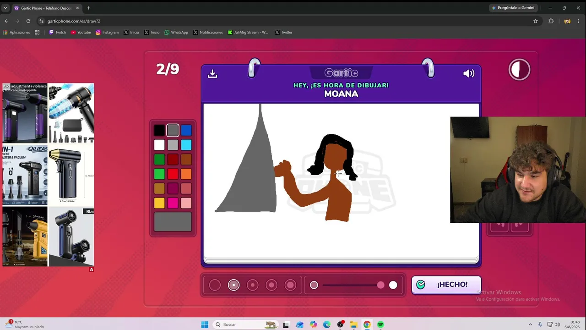
Task: Select the smallest brush size
Action: coord(215,285)
